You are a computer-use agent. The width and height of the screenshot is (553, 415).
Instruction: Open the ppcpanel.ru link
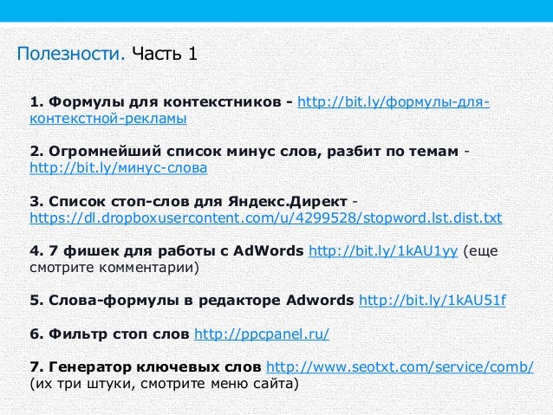(x=262, y=334)
